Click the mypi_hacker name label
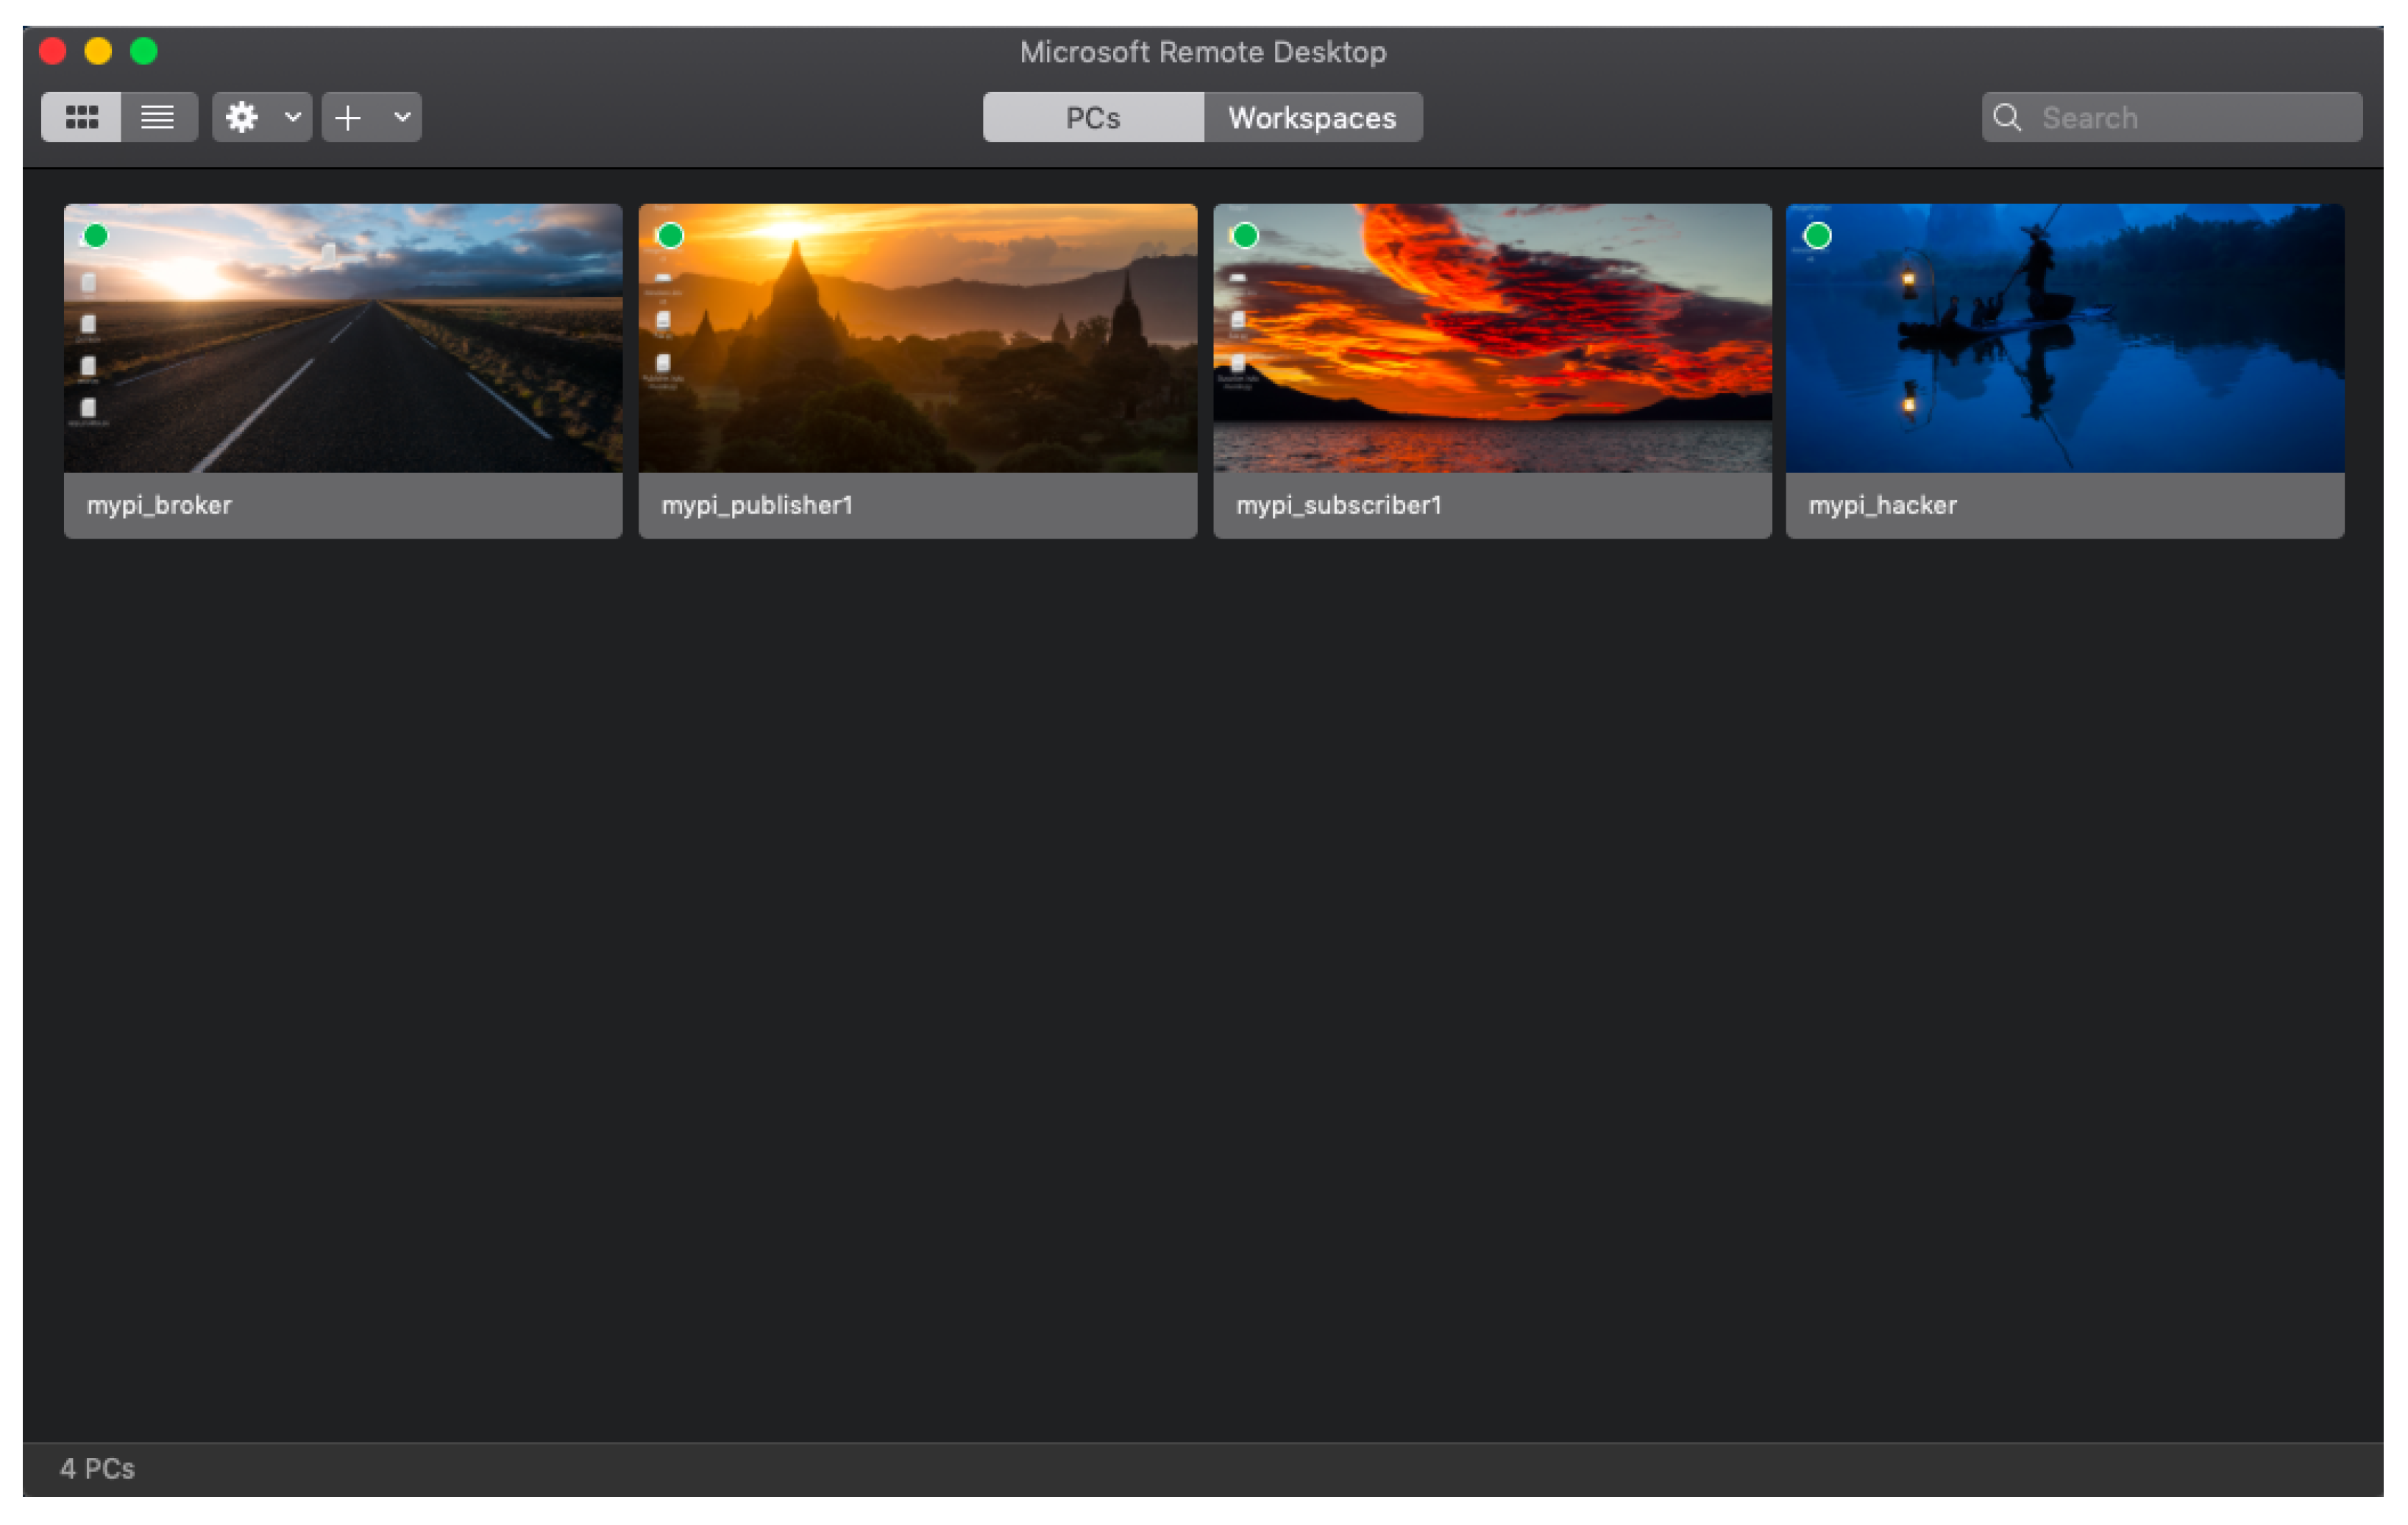This screenshot has height=1525, width=2408. [x=1882, y=506]
